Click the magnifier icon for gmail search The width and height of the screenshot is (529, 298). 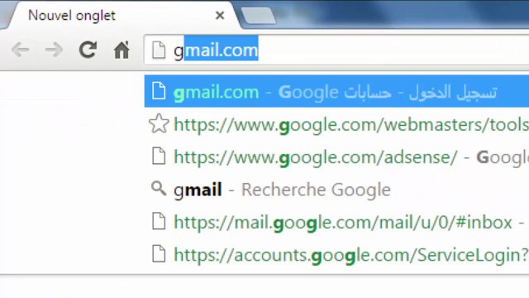[x=159, y=189]
